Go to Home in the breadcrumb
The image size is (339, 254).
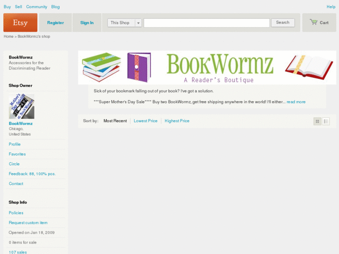click(x=8, y=36)
